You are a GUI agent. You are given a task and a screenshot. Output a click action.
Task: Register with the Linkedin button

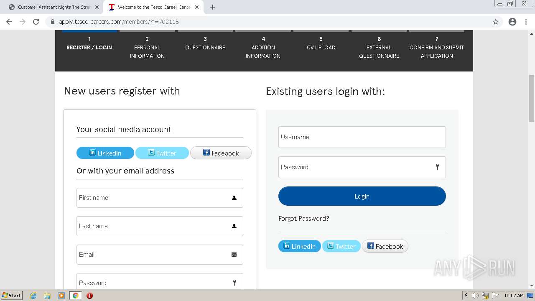pyautogui.click(x=105, y=153)
